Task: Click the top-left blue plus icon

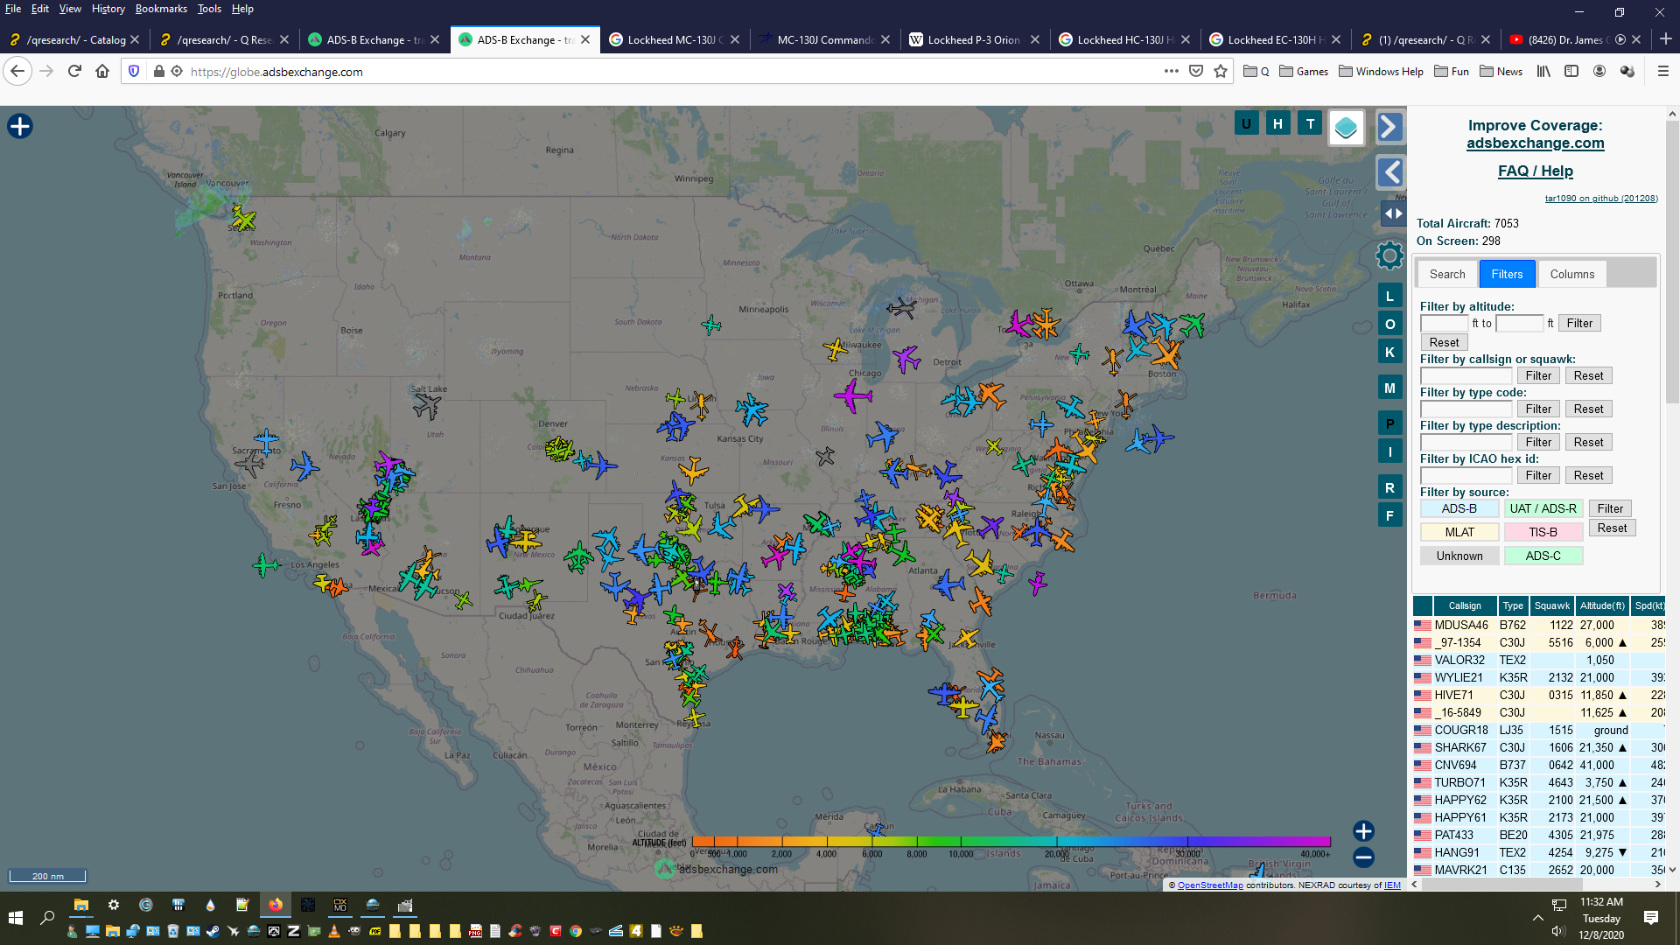Action: 19,127
